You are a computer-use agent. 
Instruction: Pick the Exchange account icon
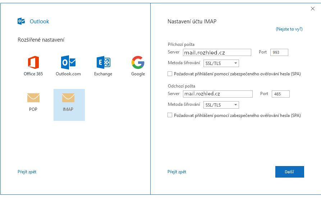pyautogui.click(x=103, y=63)
